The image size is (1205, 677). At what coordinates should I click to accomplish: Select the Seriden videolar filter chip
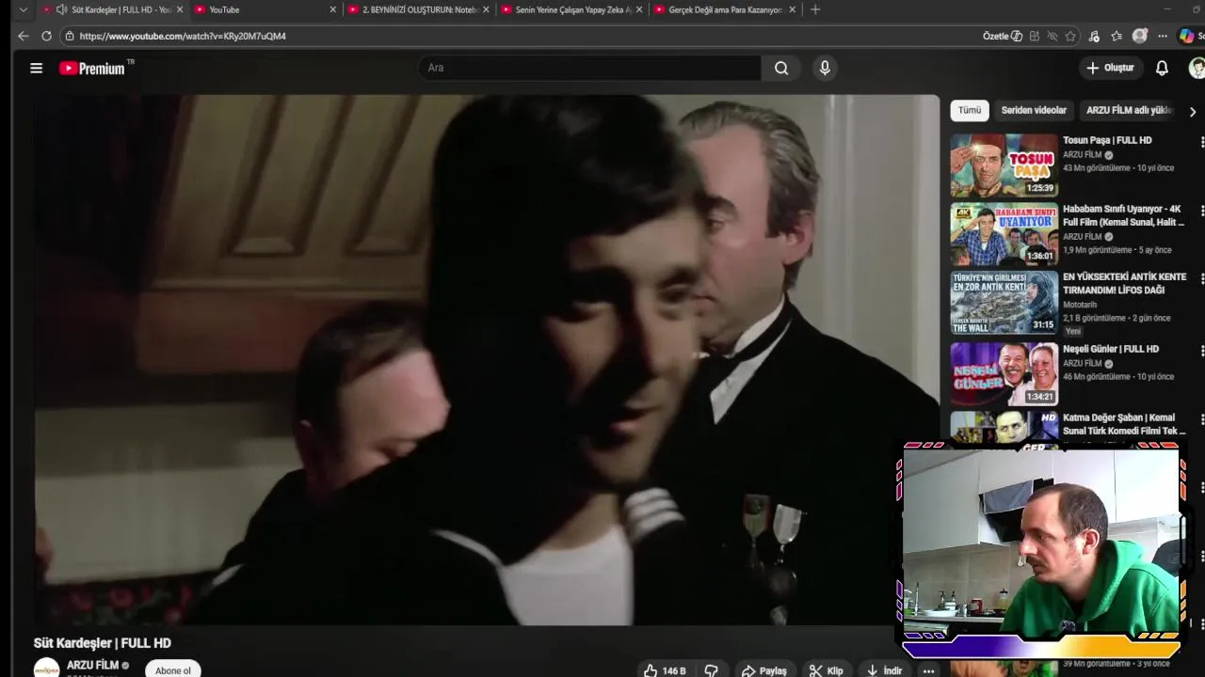(1034, 110)
